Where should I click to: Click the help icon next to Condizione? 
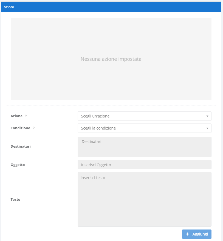tap(33, 128)
